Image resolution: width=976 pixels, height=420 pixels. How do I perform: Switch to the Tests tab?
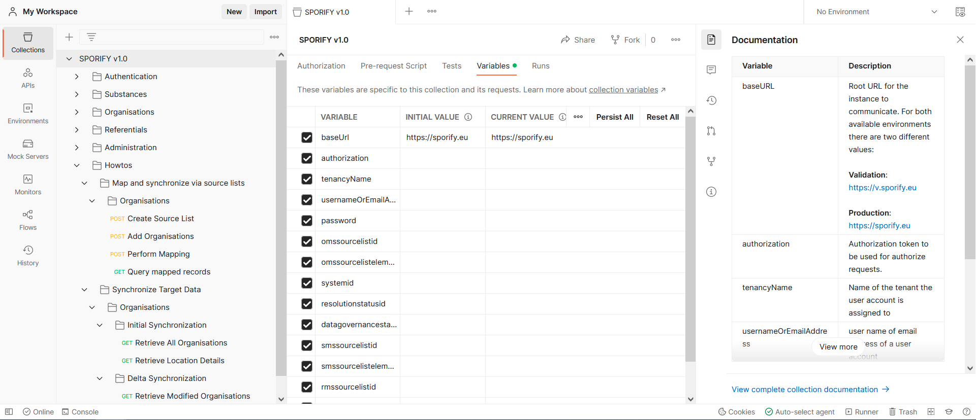click(x=451, y=66)
